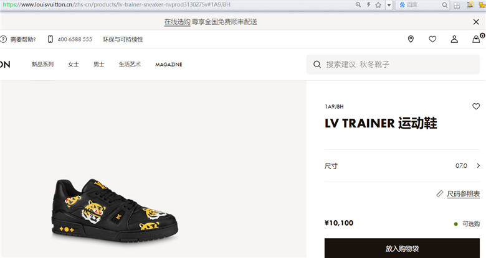
Task: Open the account profile icon
Action: (454, 39)
